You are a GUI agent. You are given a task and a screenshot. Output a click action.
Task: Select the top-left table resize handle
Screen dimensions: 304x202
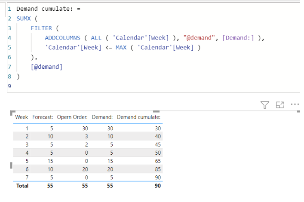pos(12,113)
